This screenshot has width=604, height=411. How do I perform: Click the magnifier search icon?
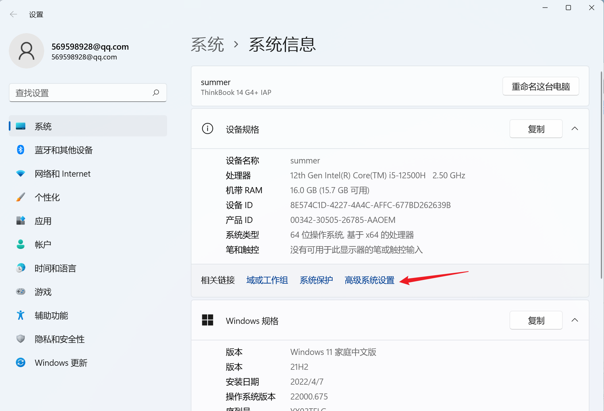pyautogui.click(x=156, y=93)
